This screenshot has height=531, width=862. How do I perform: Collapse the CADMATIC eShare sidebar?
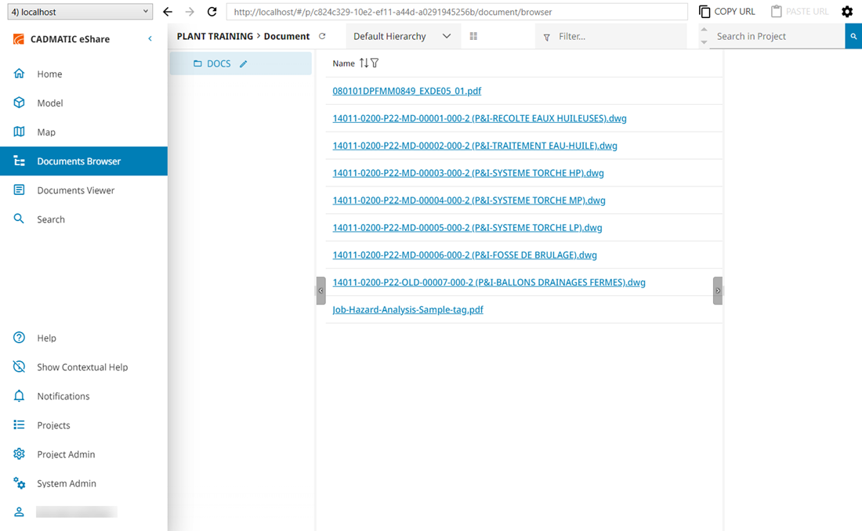[x=150, y=38]
